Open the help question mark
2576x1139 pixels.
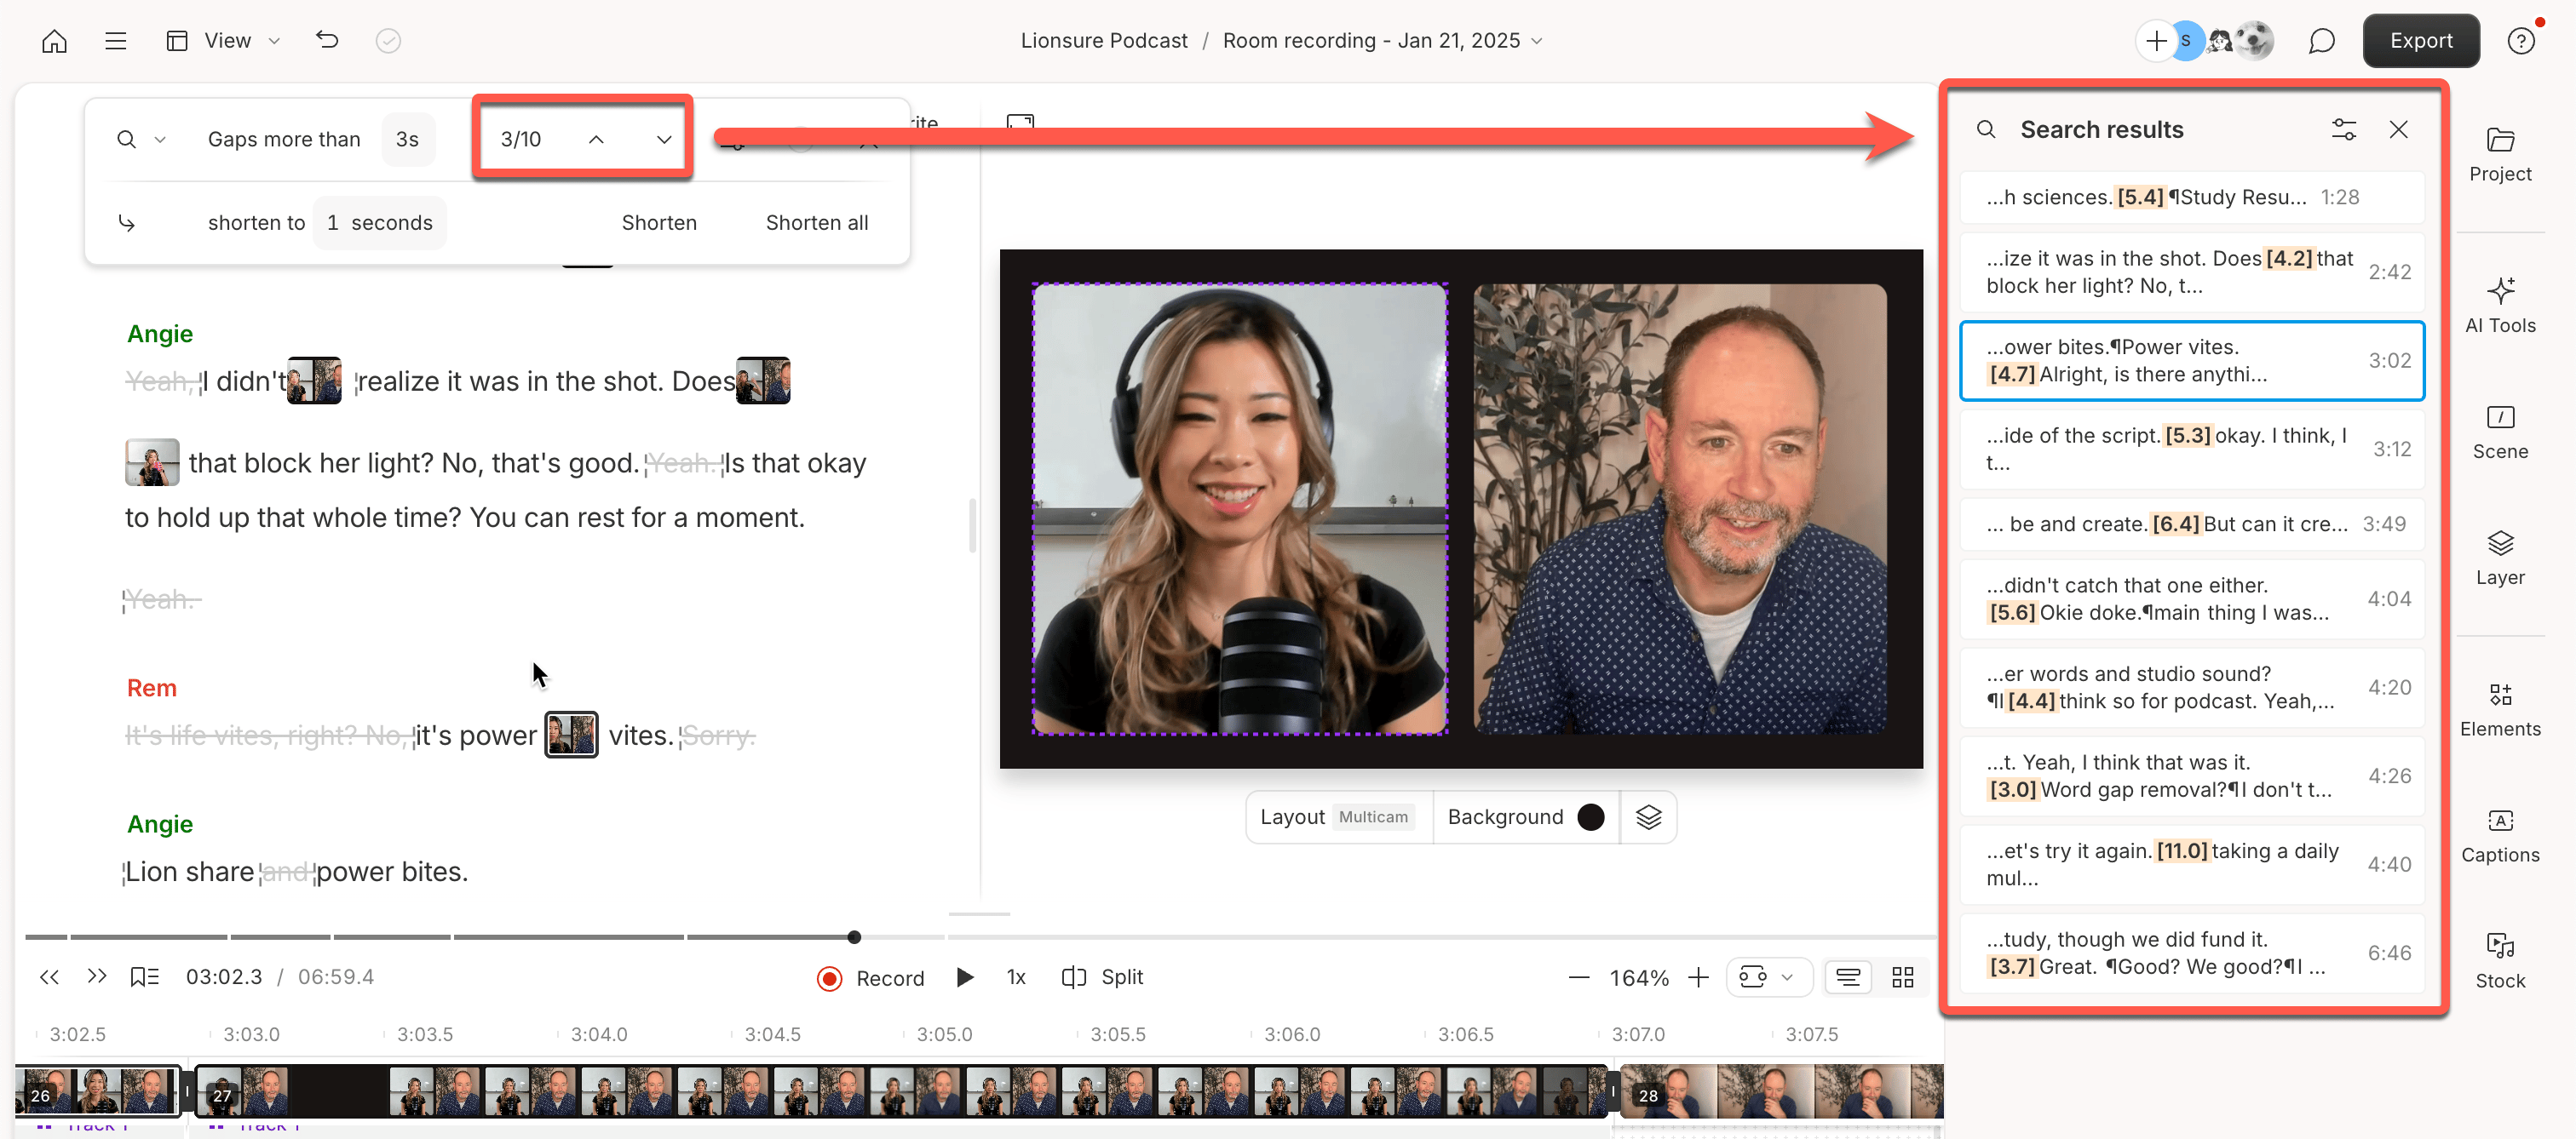[2520, 41]
